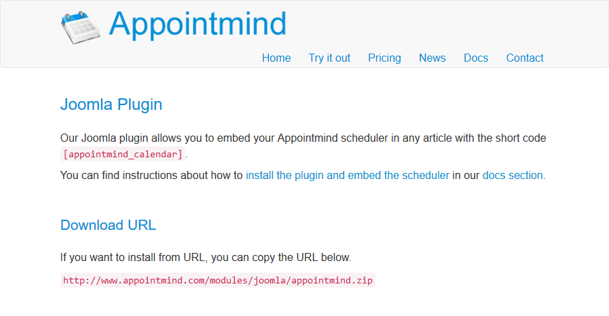Open the Try it out page
Viewport: 609px width, 316px height.
click(x=329, y=58)
